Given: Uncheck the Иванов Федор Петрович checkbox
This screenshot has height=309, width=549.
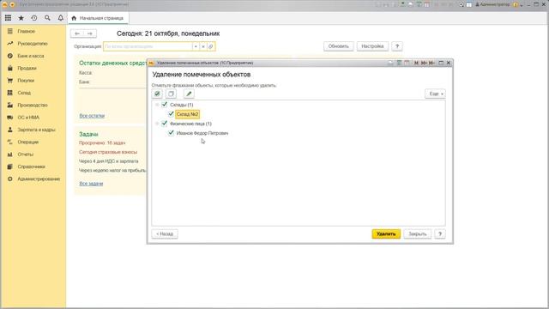Looking at the screenshot, I should pos(171,133).
